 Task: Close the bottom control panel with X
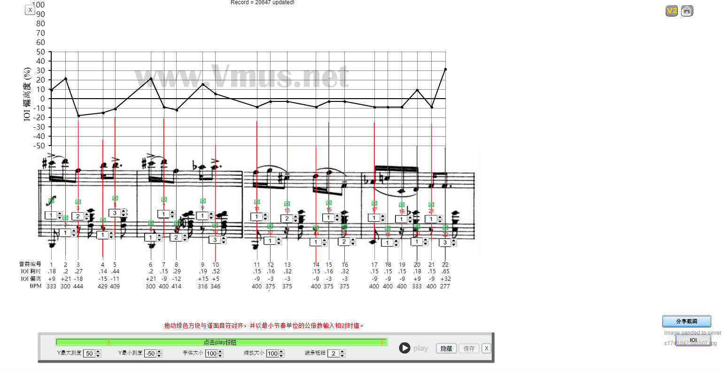coord(486,348)
